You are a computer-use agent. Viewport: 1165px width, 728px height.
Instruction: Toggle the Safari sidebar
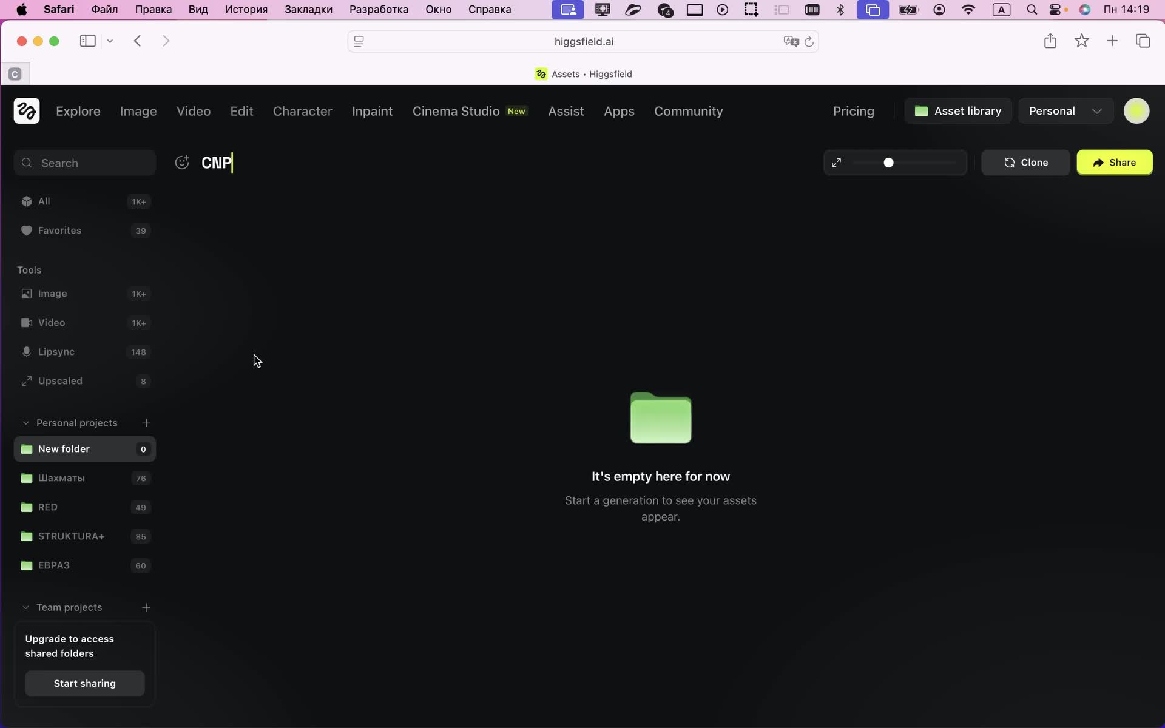pyautogui.click(x=87, y=41)
